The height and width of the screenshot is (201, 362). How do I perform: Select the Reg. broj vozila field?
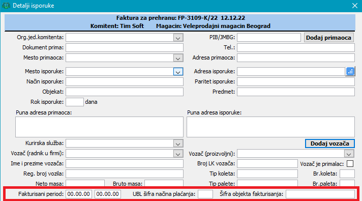(x=125, y=174)
